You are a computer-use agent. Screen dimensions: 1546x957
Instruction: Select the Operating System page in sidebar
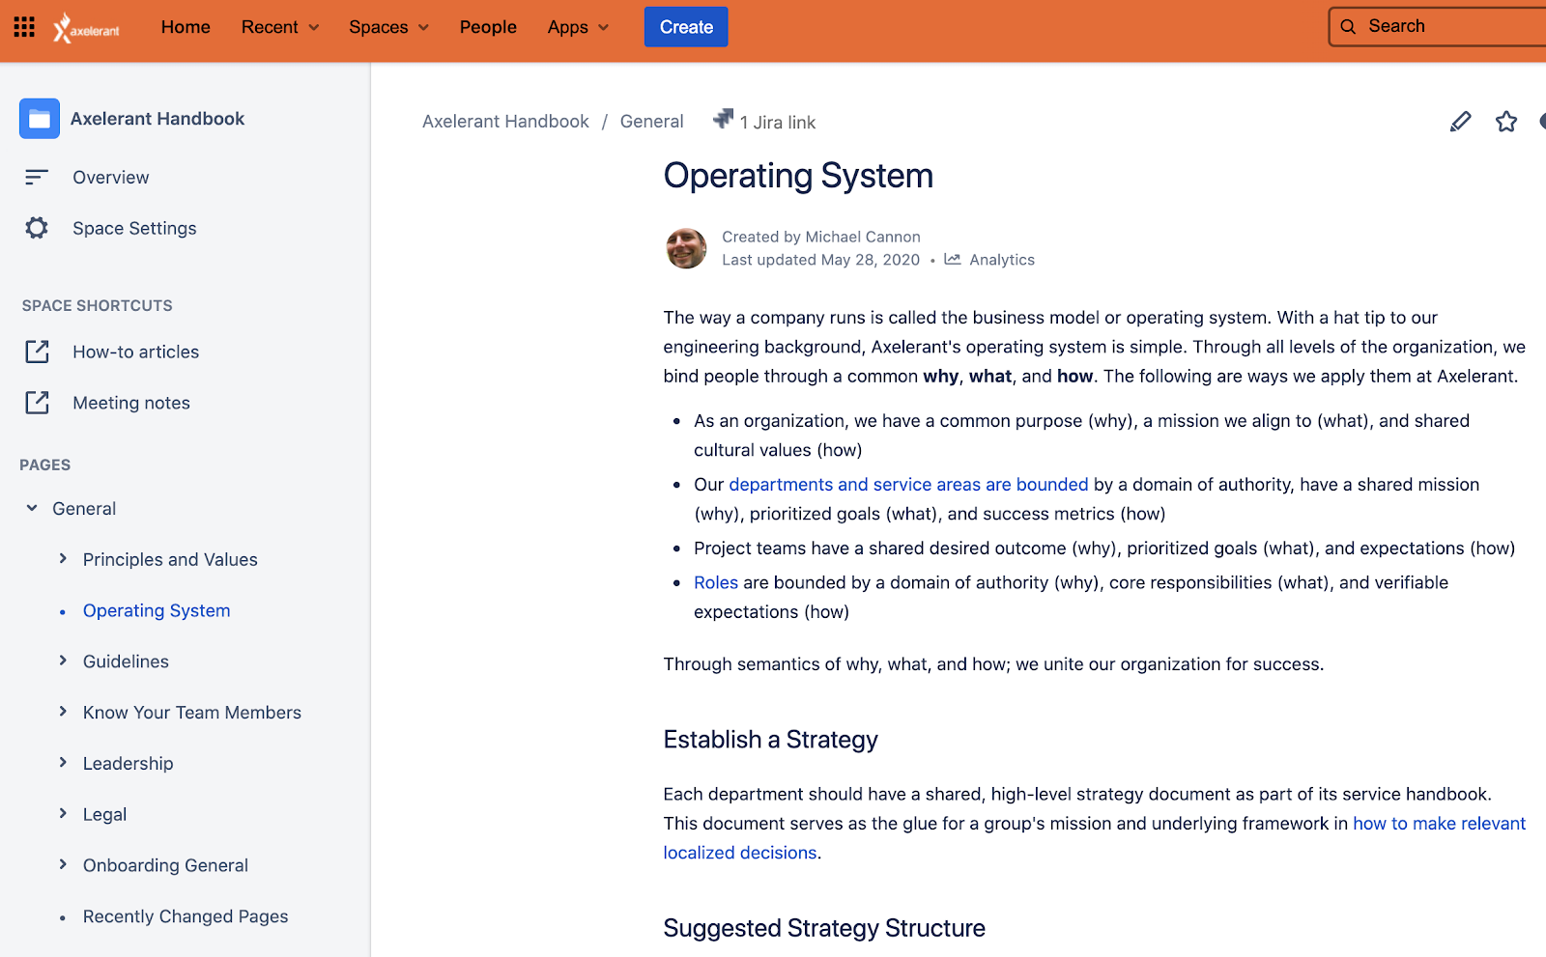[x=157, y=611]
